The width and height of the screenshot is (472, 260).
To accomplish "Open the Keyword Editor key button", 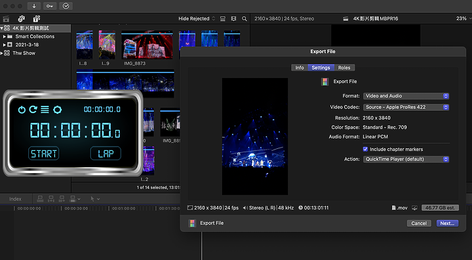I will pos(50,6).
